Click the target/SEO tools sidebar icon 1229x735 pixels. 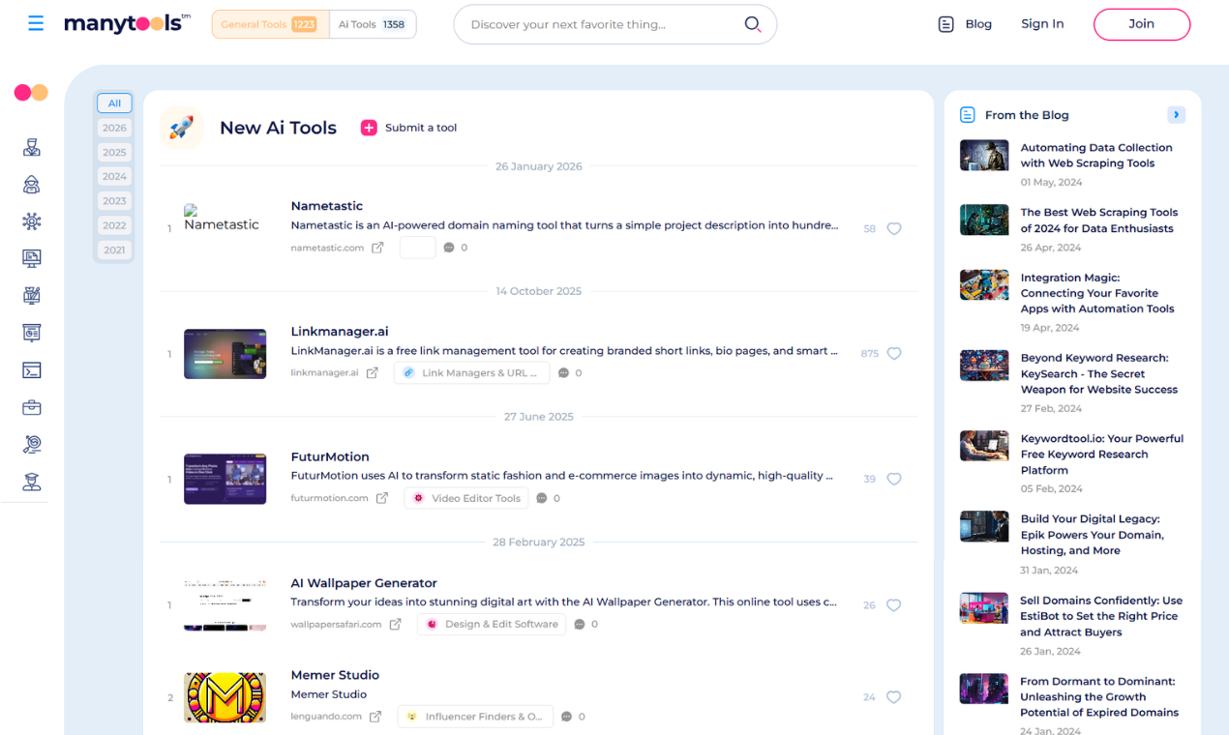click(x=31, y=444)
